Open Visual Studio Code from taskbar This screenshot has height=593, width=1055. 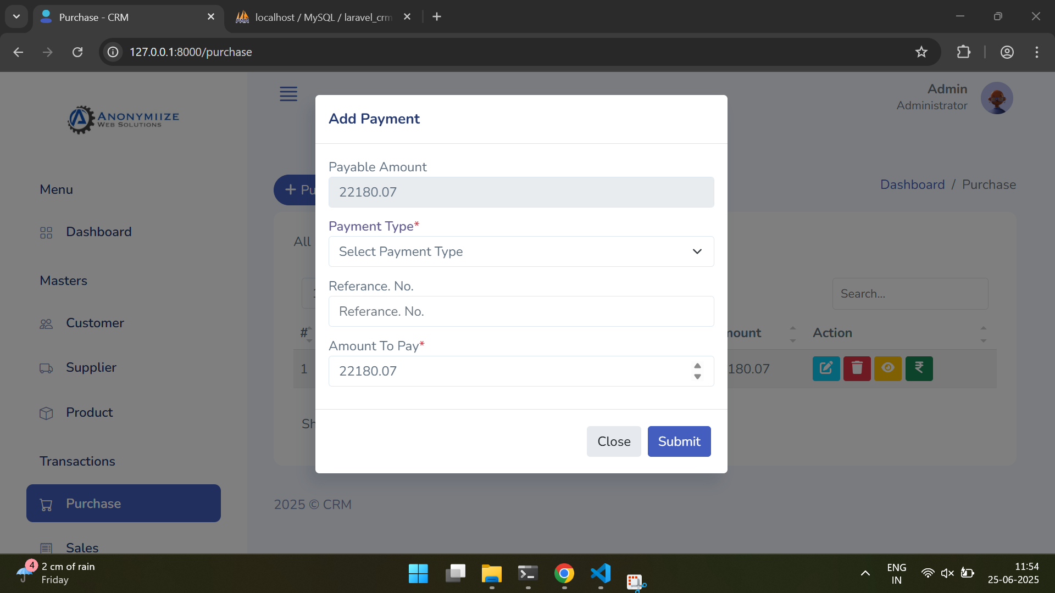(x=601, y=574)
